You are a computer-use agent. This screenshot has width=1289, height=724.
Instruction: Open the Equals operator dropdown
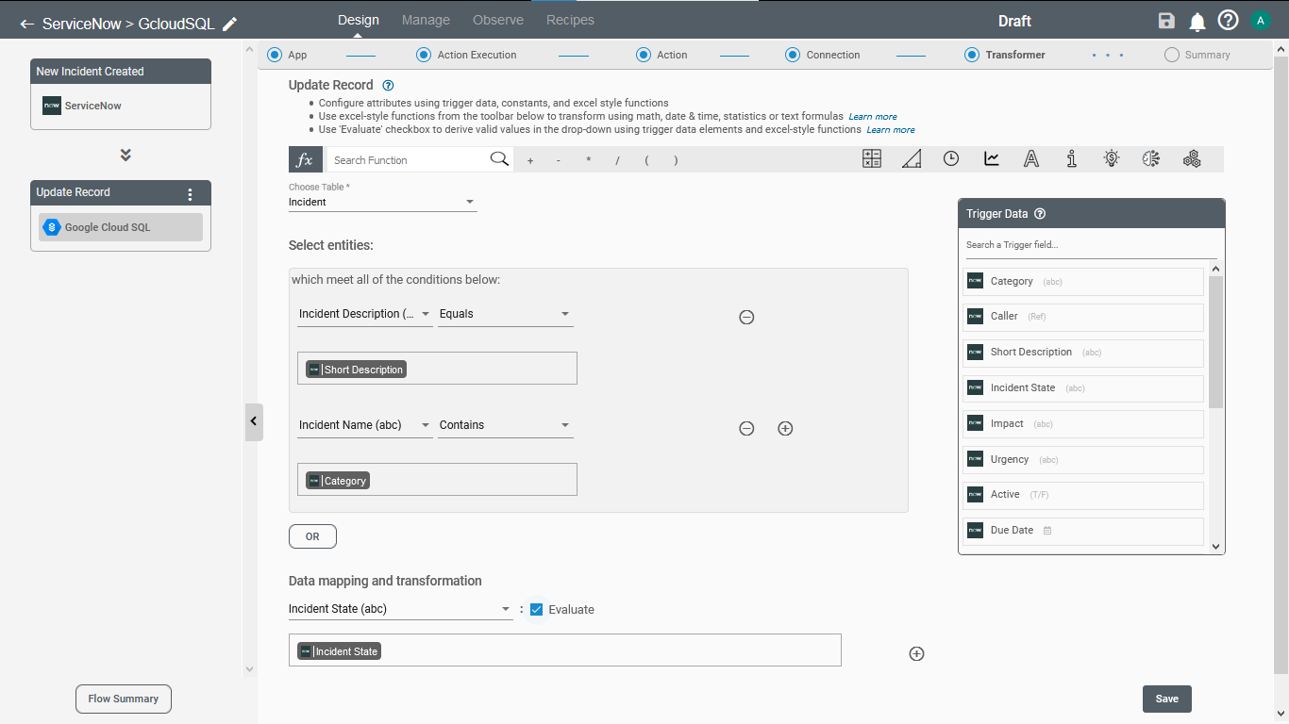coord(506,314)
